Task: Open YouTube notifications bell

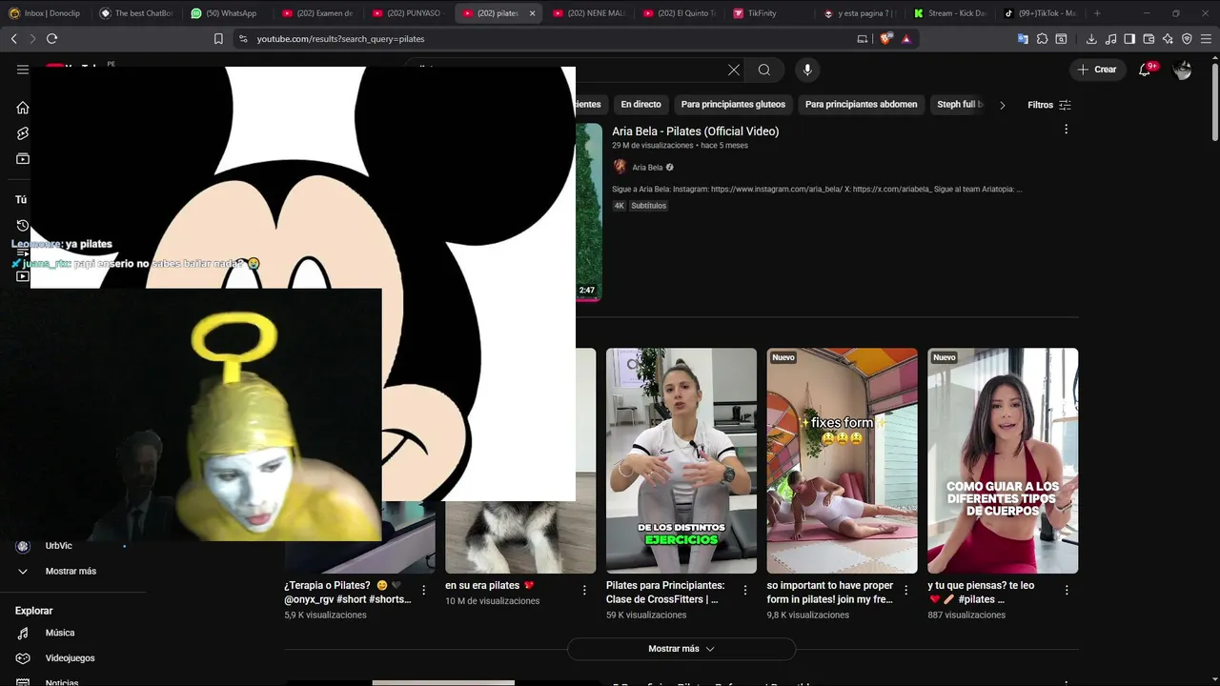Action: point(1146,70)
